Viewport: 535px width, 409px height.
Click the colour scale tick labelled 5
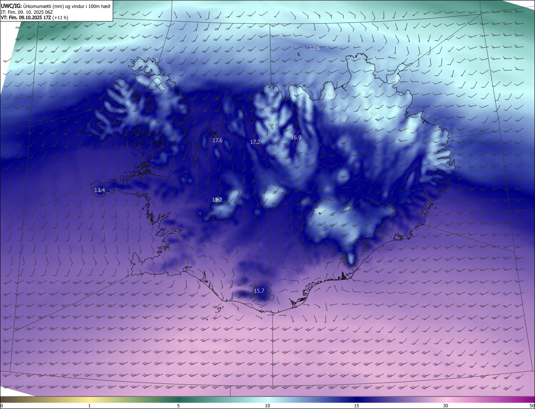point(178,406)
